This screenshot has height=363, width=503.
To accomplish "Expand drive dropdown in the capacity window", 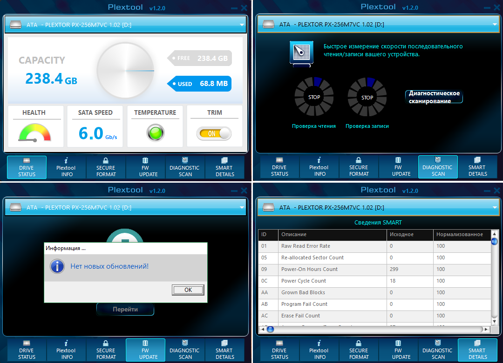I will pyautogui.click(x=241, y=25).
